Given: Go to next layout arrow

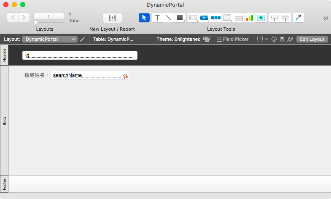Looking at the screenshot, I should (x=24, y=17).
